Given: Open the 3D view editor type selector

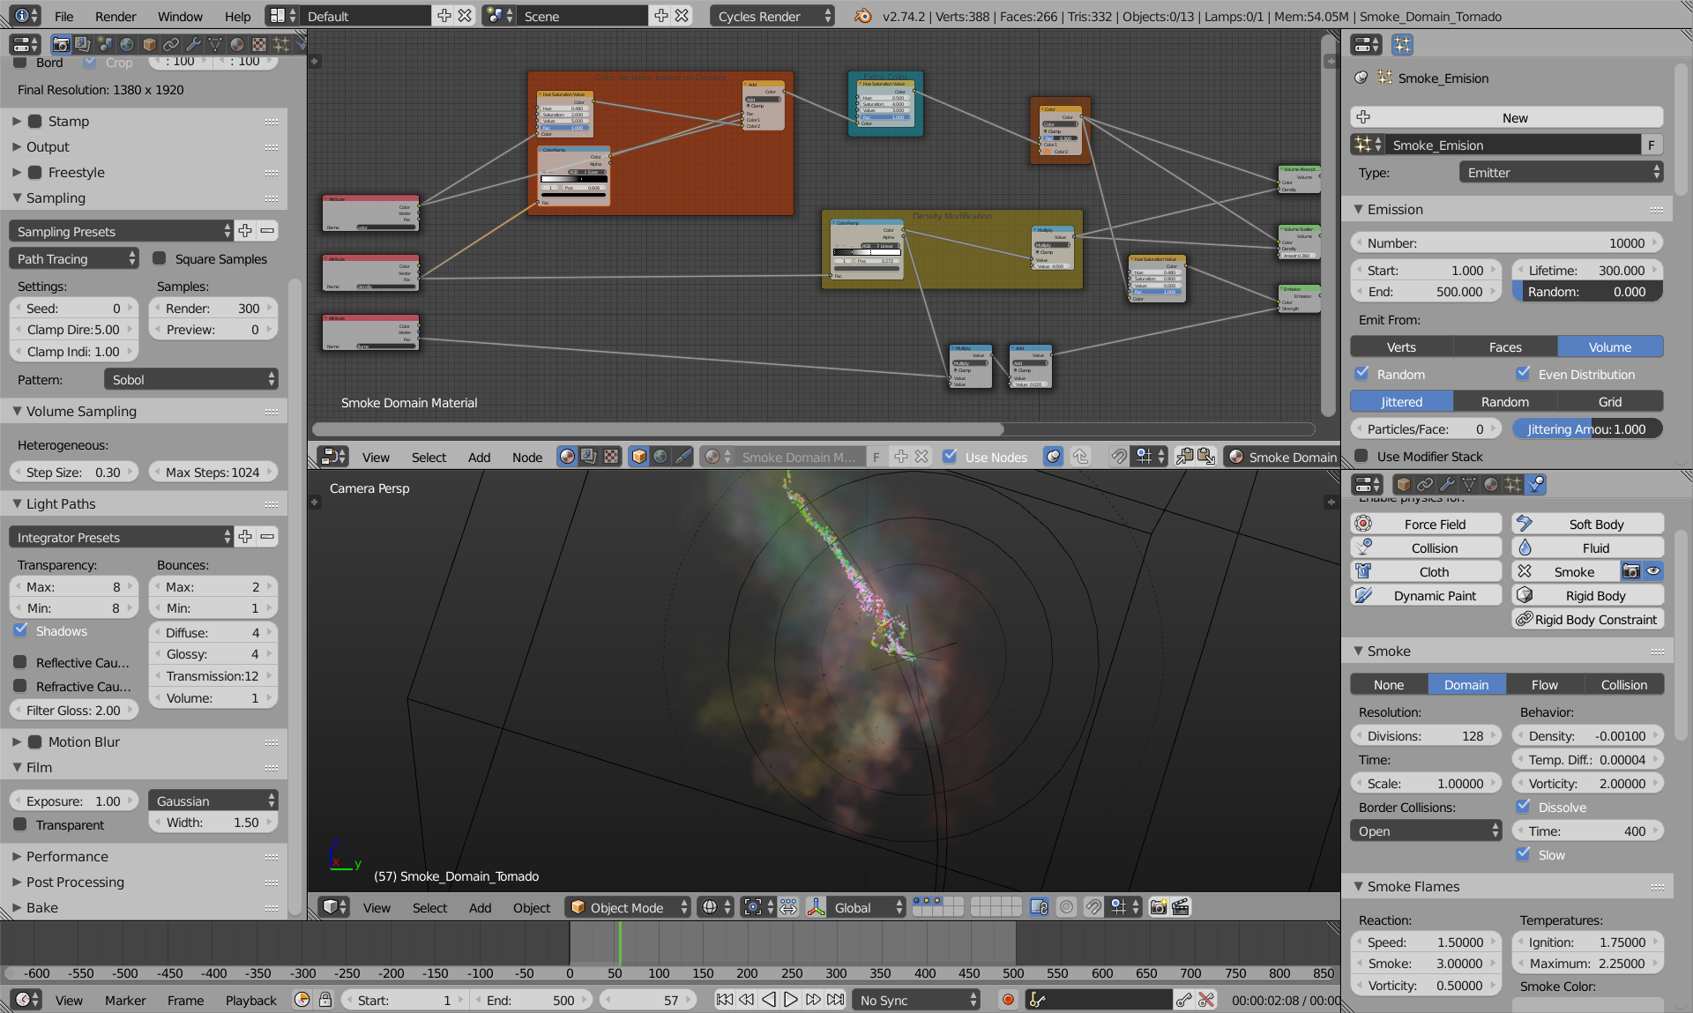Looking at the screenshot, I should [334, 907].
